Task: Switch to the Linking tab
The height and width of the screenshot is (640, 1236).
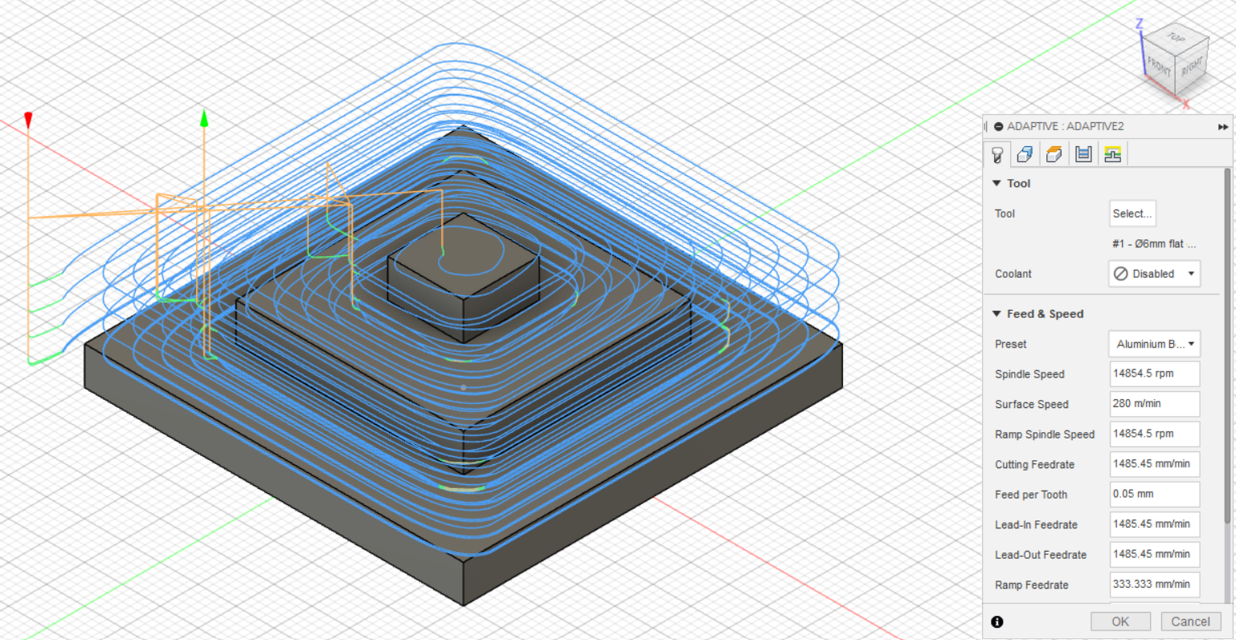Action: tap(1112, 154)
